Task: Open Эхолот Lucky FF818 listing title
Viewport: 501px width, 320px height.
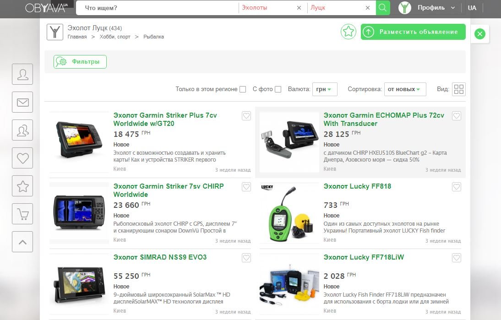Action: click(x=357, y=186)
